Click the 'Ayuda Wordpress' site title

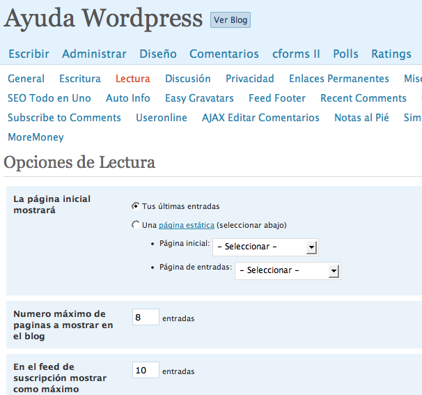point(103,19)
